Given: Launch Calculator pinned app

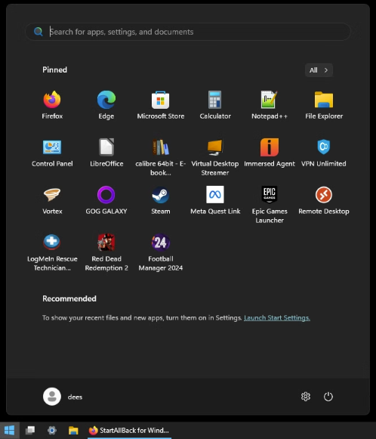Looking at the screenshot, I should point(215,105).
